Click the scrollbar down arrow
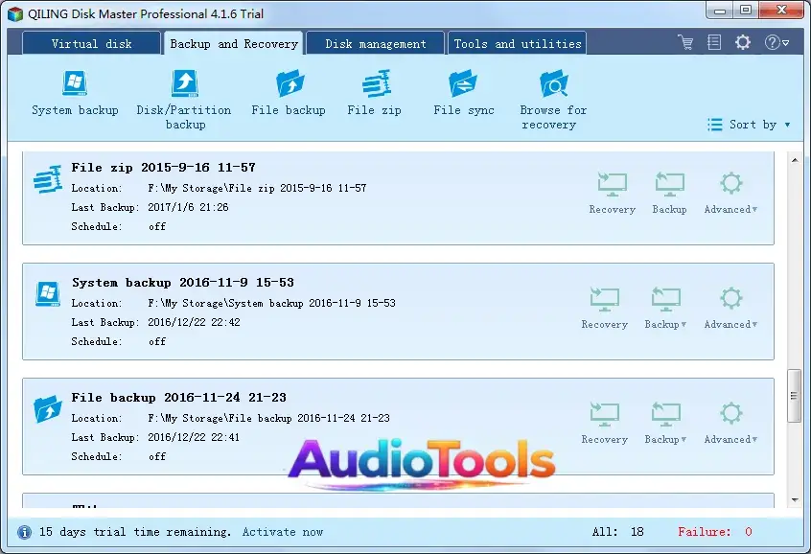Viewport: 811px width, 554px height. (795, 500)
